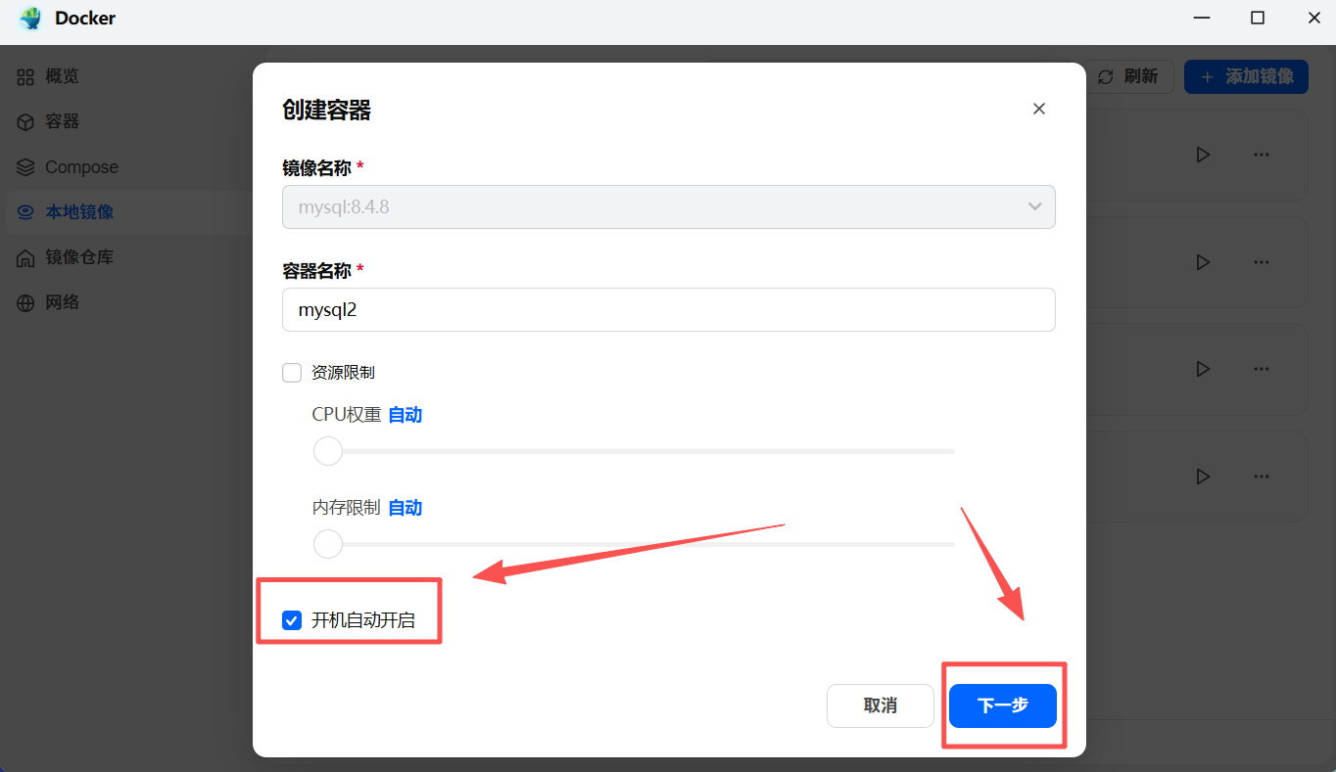Click the 内存限制 label text

347,508
